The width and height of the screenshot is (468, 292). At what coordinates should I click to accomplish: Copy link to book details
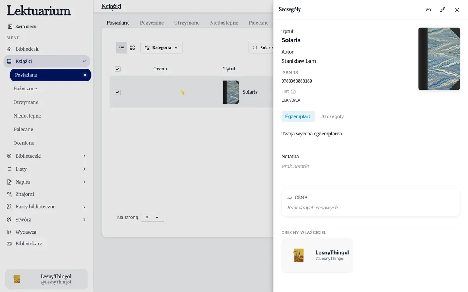pyautogui.click(x=428, y=10)
